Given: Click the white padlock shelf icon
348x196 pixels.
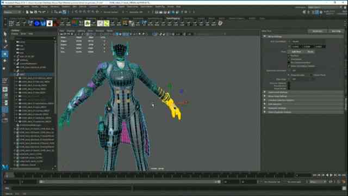Looking at the screenshot, I should tap(49, 23).
